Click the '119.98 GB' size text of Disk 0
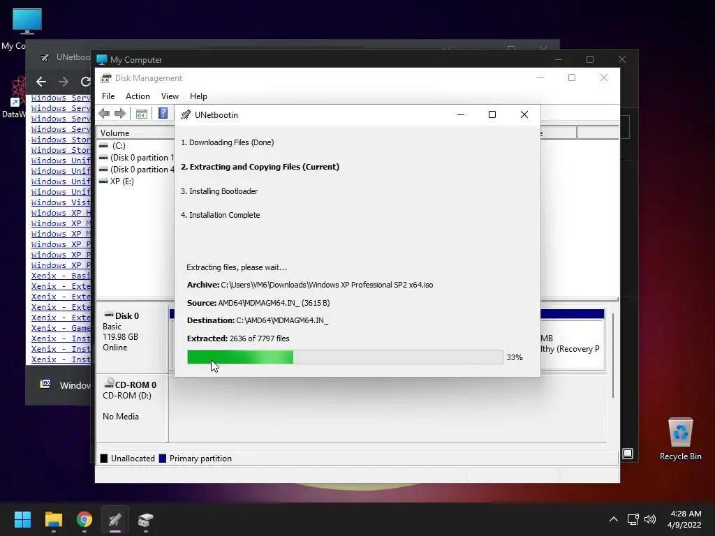This screenshot has height=536, width=715. click(120, 337)
